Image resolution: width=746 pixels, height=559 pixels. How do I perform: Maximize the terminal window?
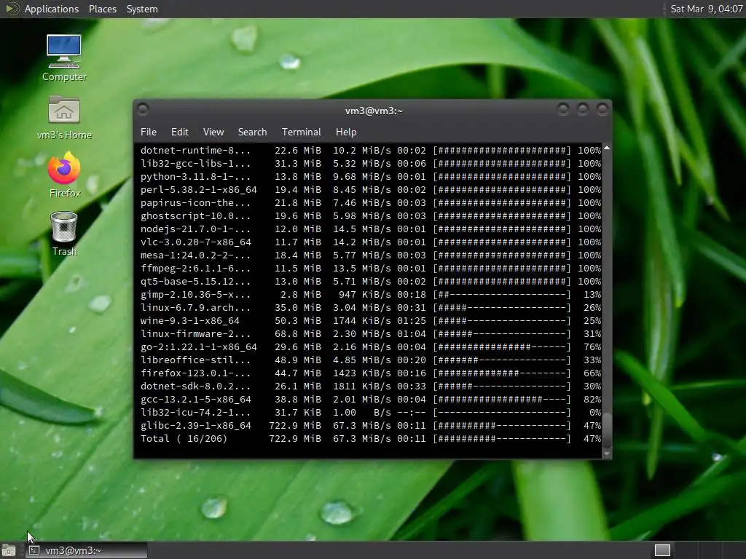pyautogui.click(x=583, y=110)
